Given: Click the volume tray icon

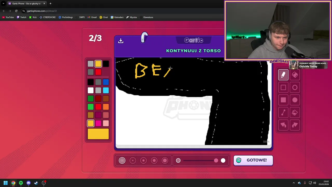Looking at the screenshot, I should pos(315,183).
